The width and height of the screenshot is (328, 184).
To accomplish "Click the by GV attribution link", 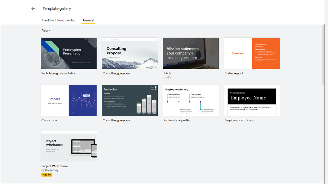I will [x=167, y=77].
